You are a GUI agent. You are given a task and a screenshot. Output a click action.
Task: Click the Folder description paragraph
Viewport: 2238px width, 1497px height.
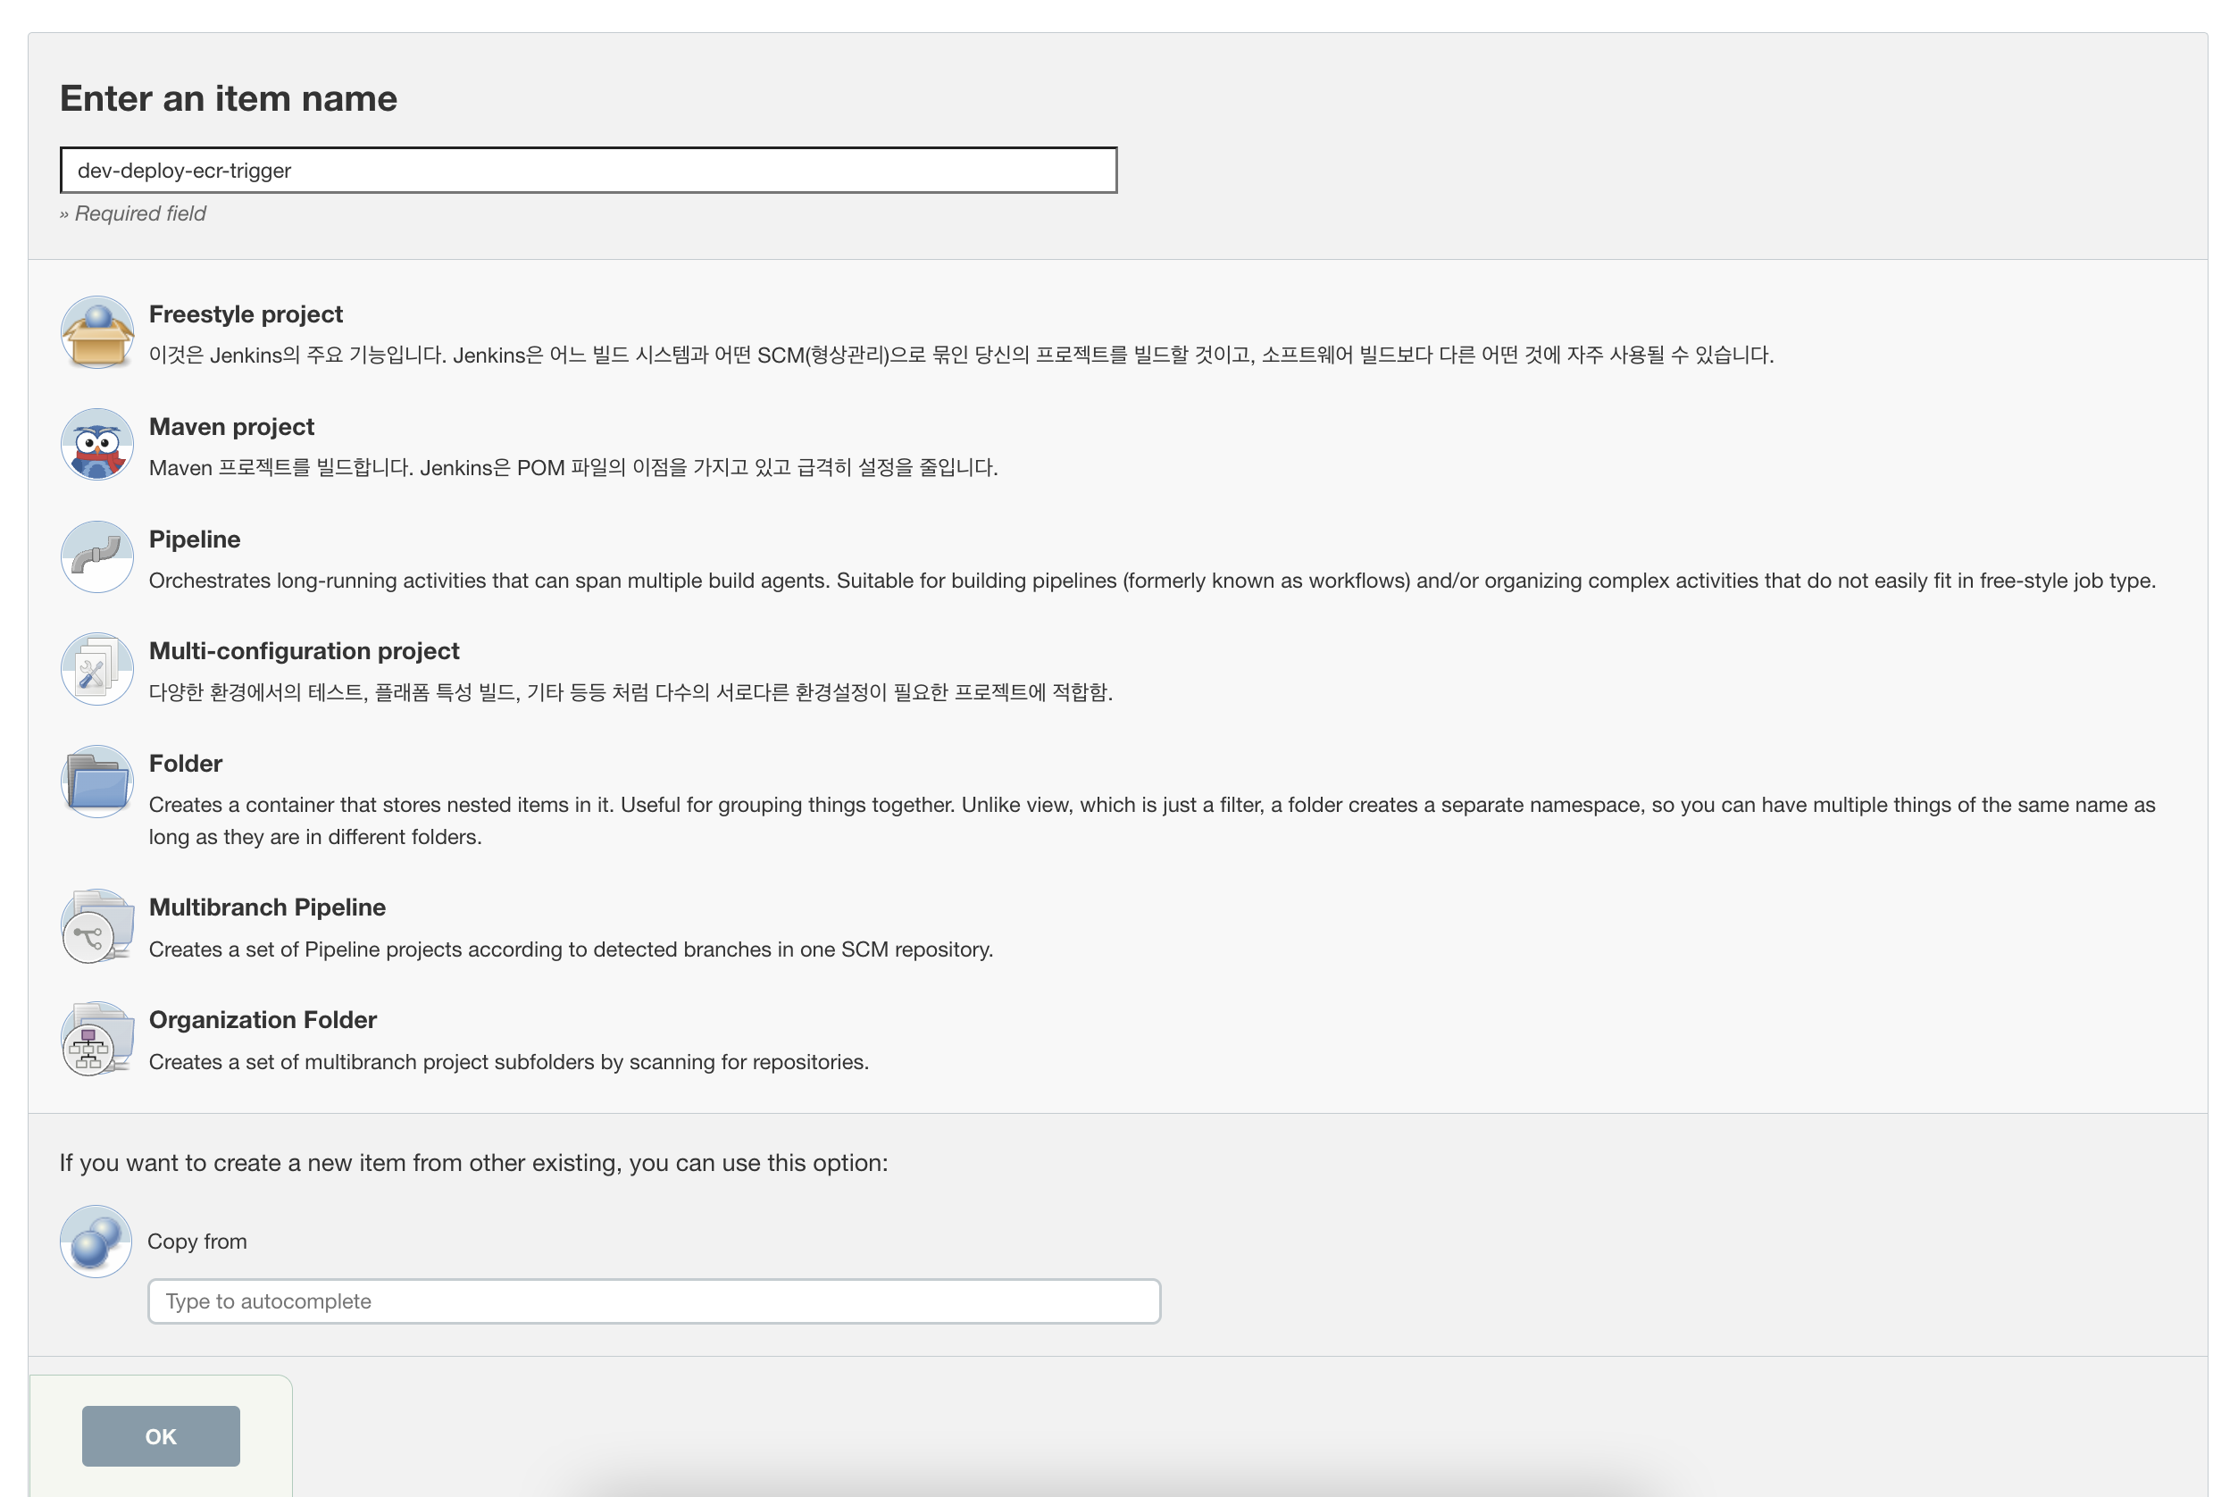pyautogui.click(x=1151, y=820)
